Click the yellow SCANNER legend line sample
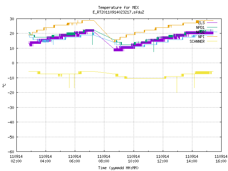This screenshot has width=228, height=171. coord(212,41)
